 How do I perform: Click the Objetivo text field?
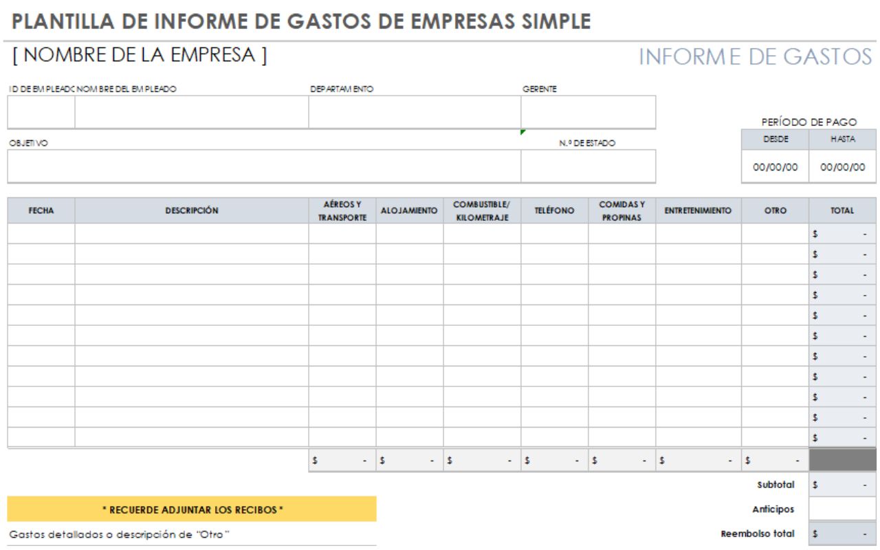pyautogui.click(x=263, y=166)
